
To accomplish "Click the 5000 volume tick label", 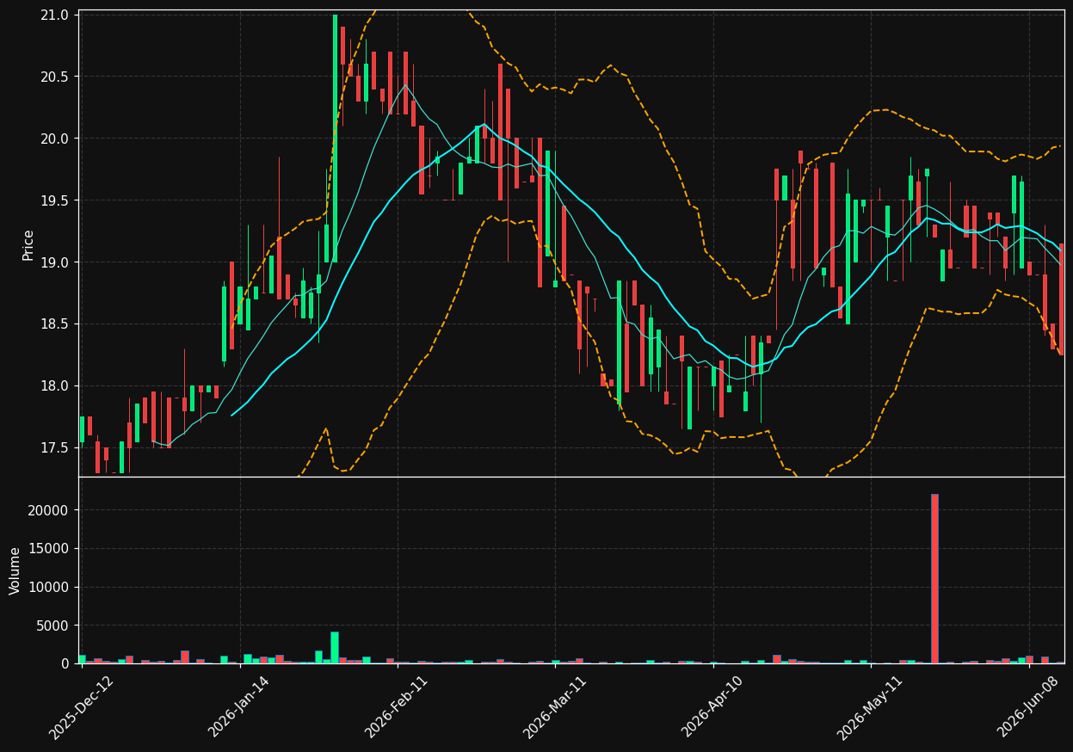I will [x=54, y=626].
